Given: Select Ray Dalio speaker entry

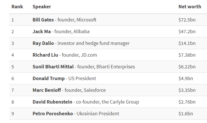Looking at the screenshot, I should tap(81, 43).
